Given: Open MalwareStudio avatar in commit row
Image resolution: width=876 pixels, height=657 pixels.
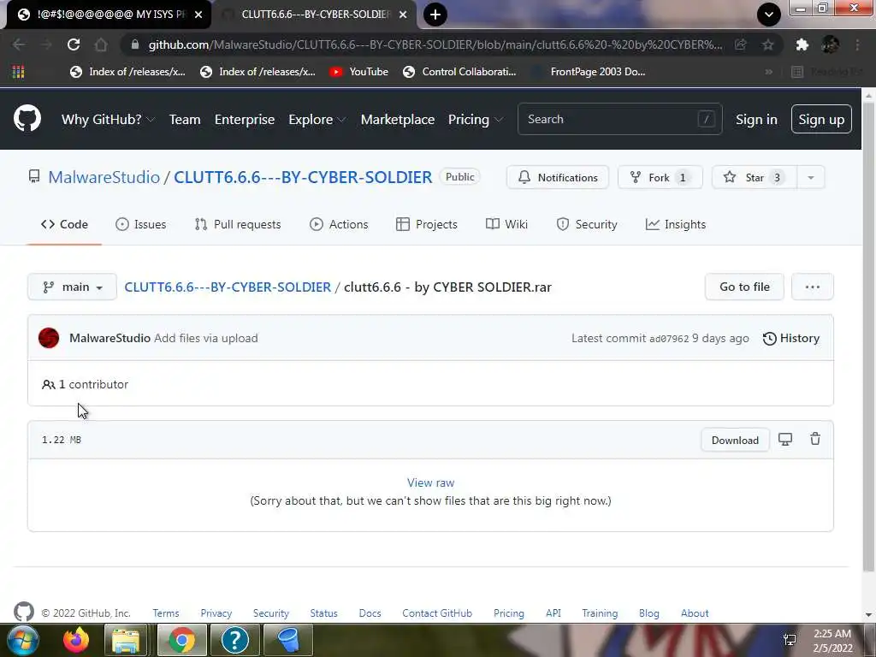Looking at the screenshot, I should pos(49,338).
